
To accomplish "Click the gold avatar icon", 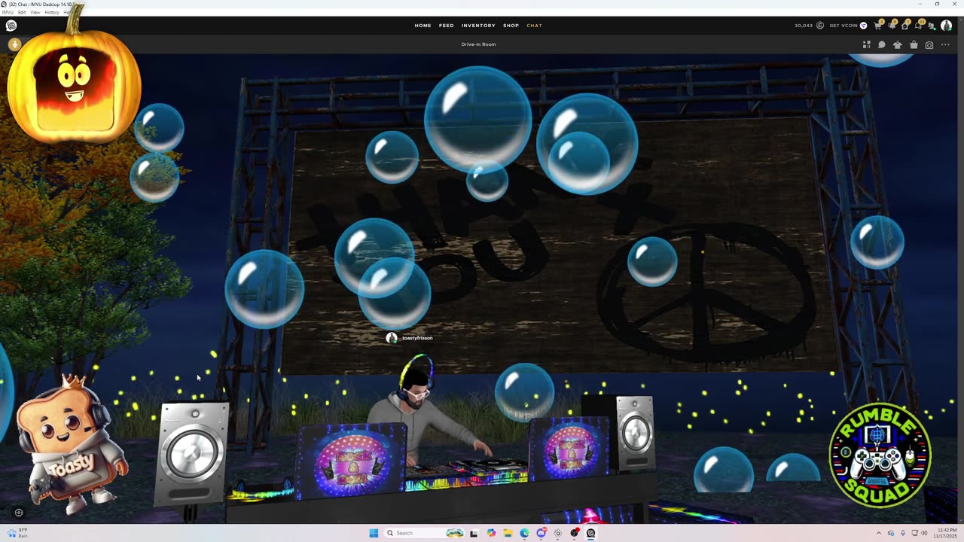I will (14, 44).
